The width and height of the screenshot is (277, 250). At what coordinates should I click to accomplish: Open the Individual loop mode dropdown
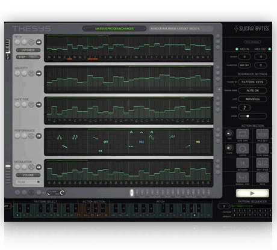tap(252, 99)
